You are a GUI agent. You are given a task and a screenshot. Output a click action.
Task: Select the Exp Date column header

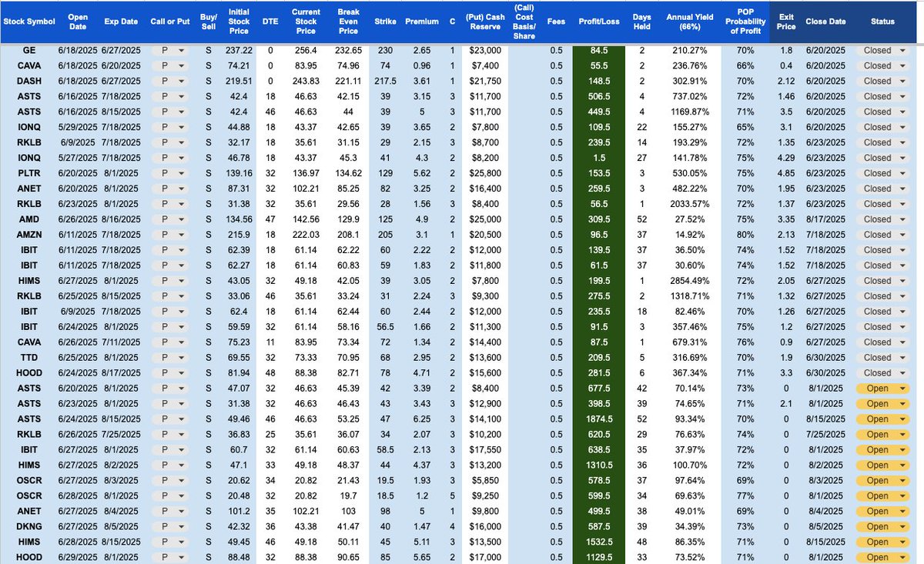tap(119, 22)
